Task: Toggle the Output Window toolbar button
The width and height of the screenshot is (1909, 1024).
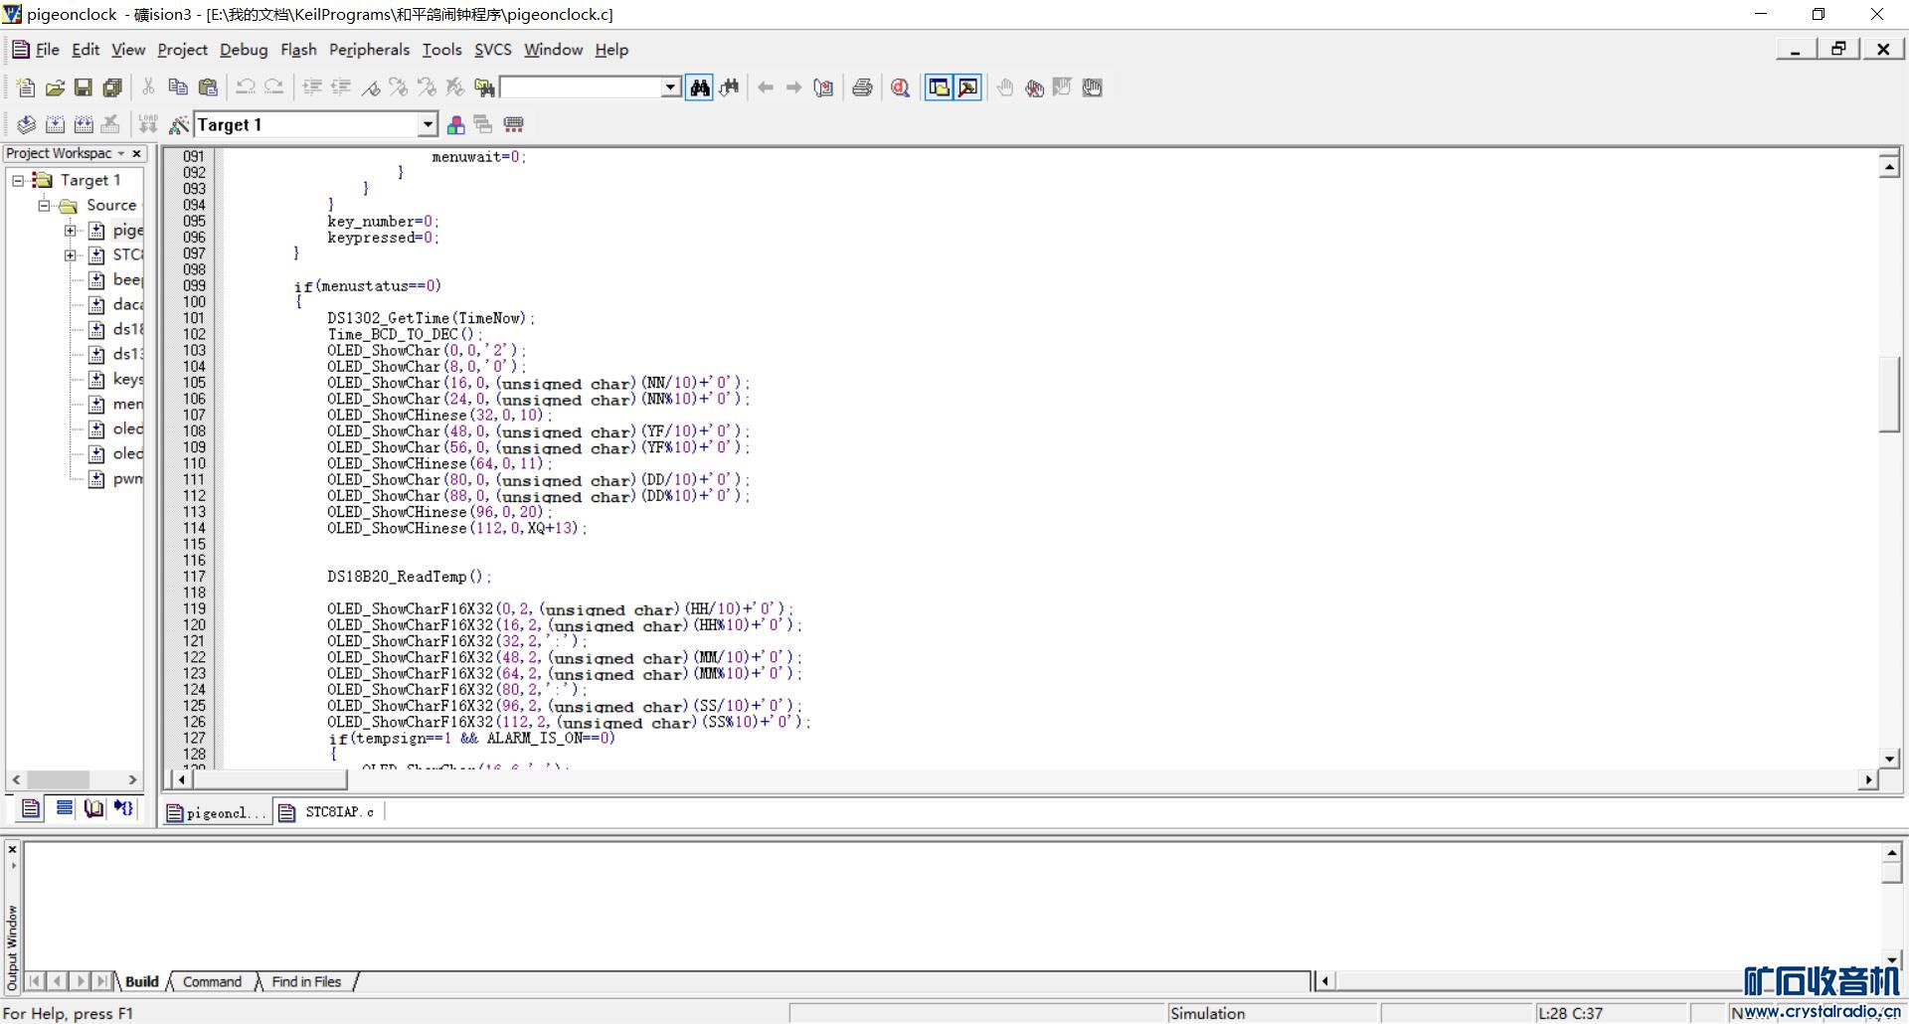Action: click(x=967, y=87)
